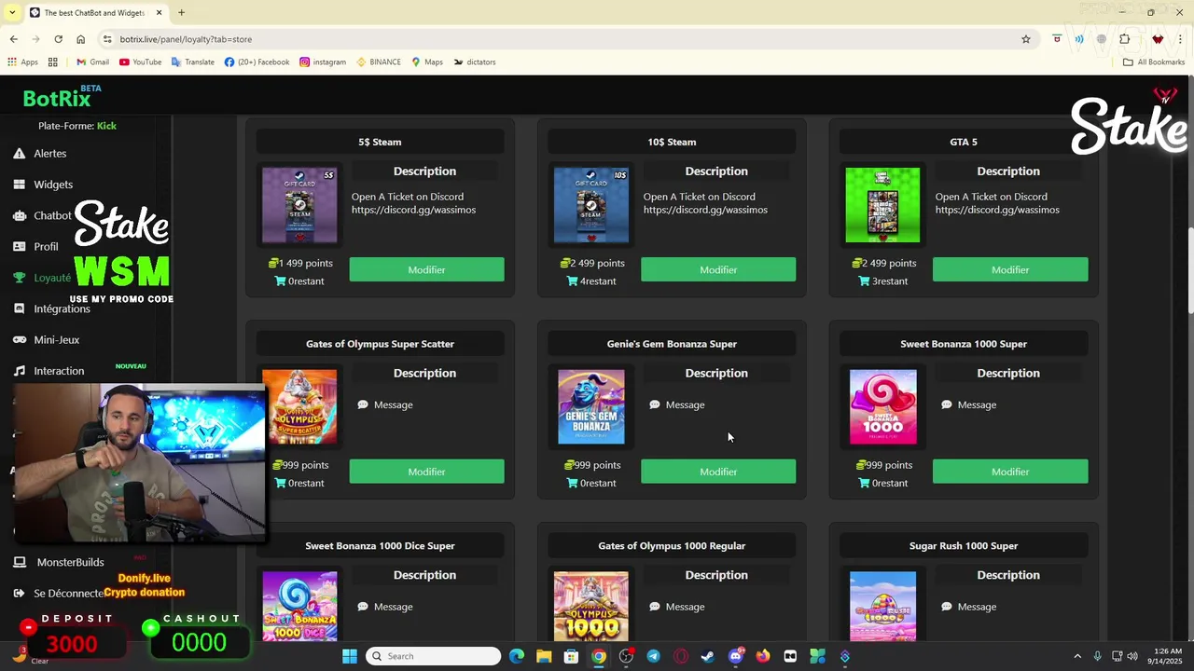Viewport: 1194px width, 671px height.
Task: Click the browser address bar URL
Action: [x=186, y=39]
